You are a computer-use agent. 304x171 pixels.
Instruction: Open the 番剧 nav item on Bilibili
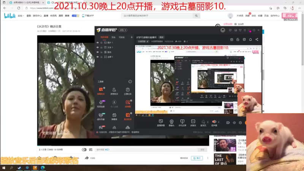pyautogui.click(x=29, y=16)
